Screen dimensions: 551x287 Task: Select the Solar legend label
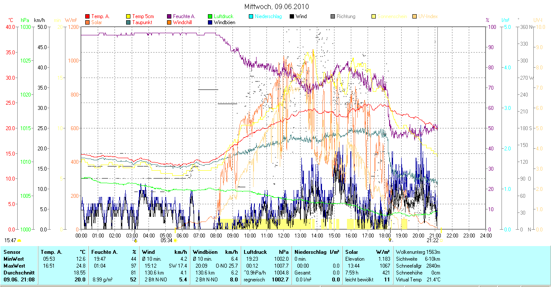tap(96, 22)
